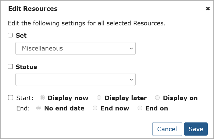Click the End: label text

pyautogui.click(x=23, y=108)
